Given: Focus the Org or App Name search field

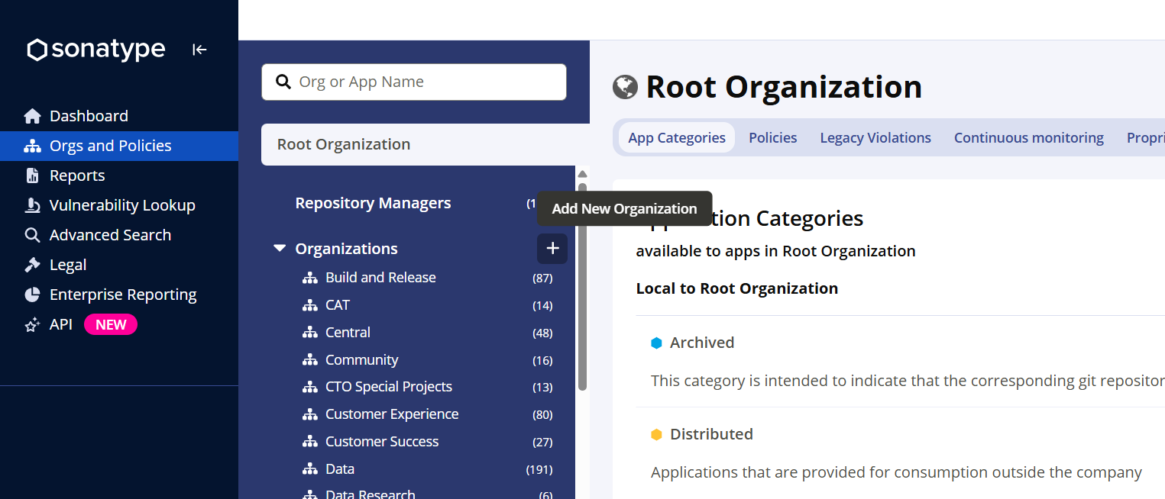Looking at the screenshot, I should (414, 82).
